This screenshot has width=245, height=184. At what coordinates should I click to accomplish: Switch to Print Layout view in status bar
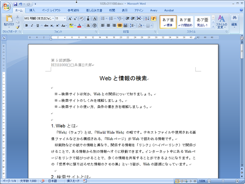(x=177, y=181)
